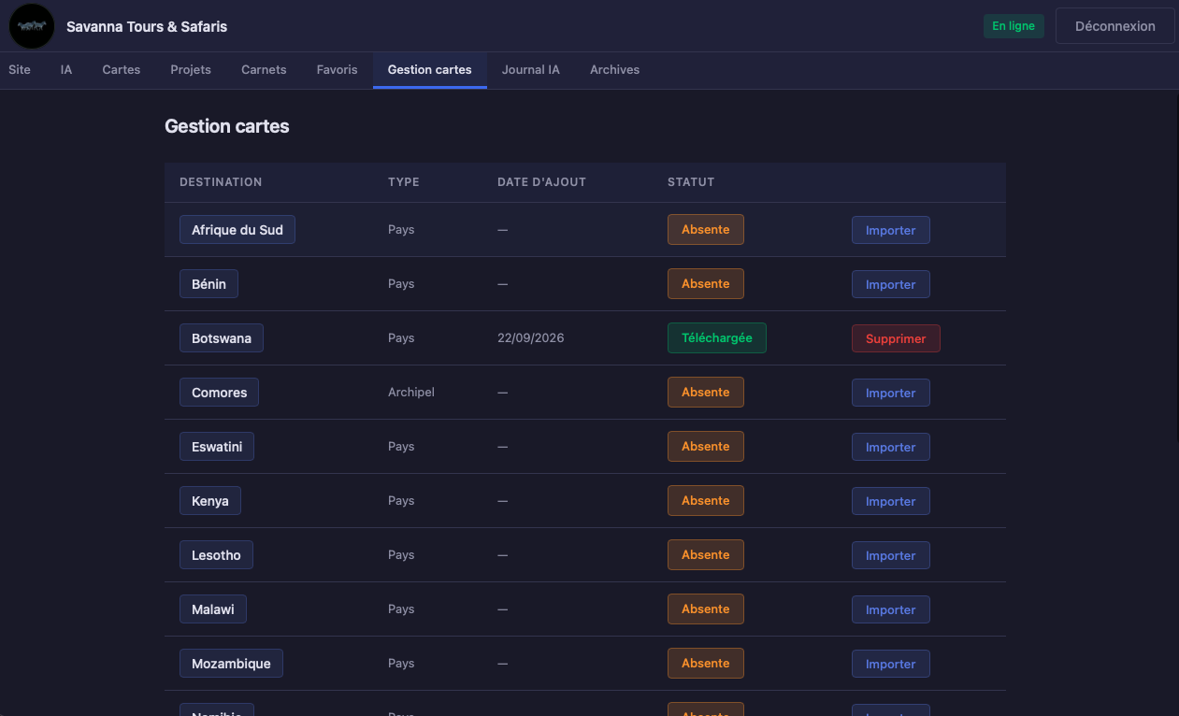Go to the Projets tab
Image resolution: width=1179 pixels, height=716 pixels.
[191, 70]
